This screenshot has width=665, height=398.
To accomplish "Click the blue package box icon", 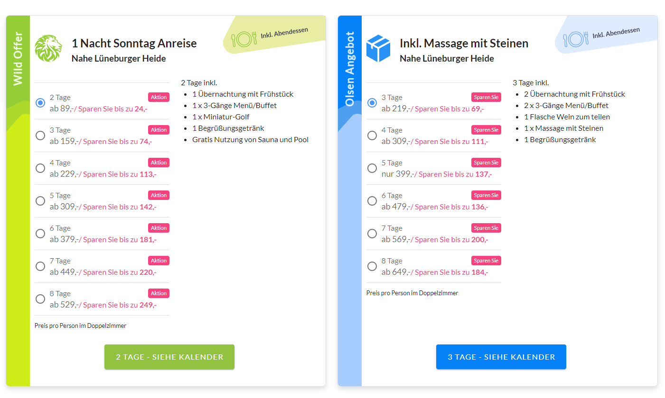I will (x=378, y=48).
